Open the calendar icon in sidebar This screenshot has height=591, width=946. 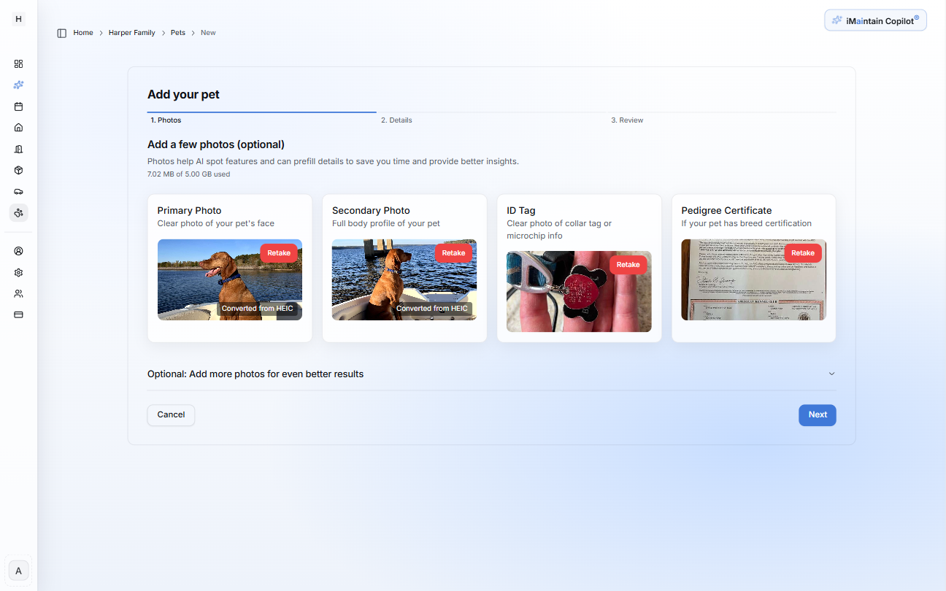coord(18,106)
